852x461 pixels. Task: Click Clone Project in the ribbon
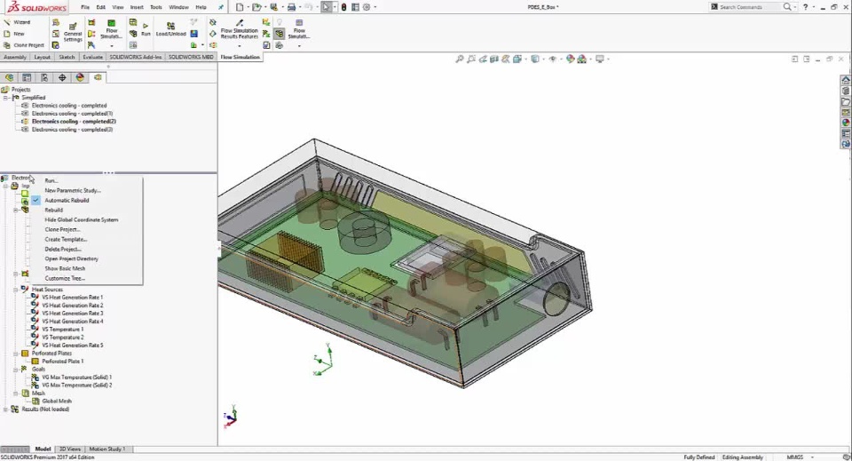pos(23,45)
